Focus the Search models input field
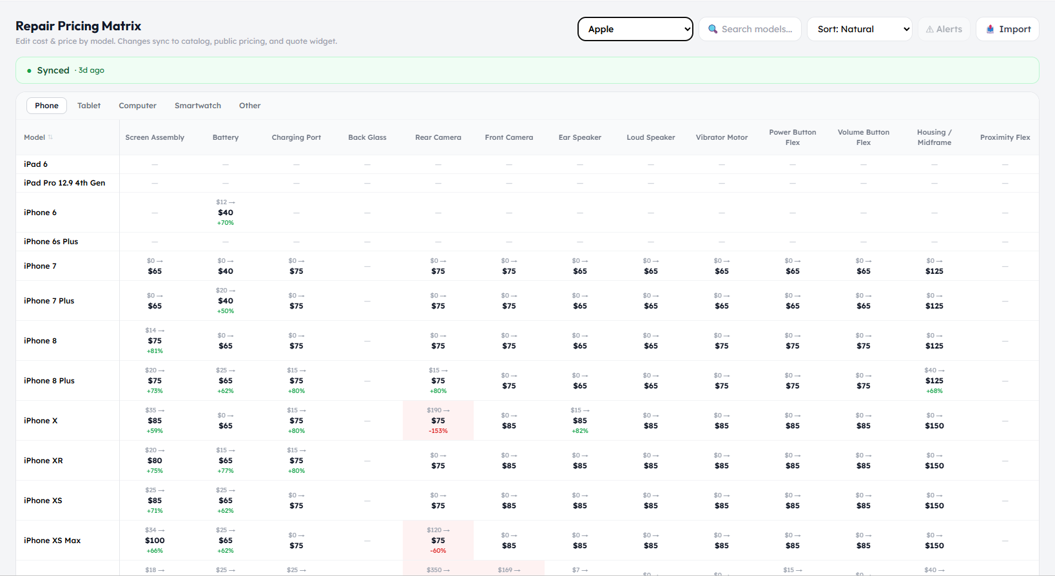 click(x=750, y=29)
